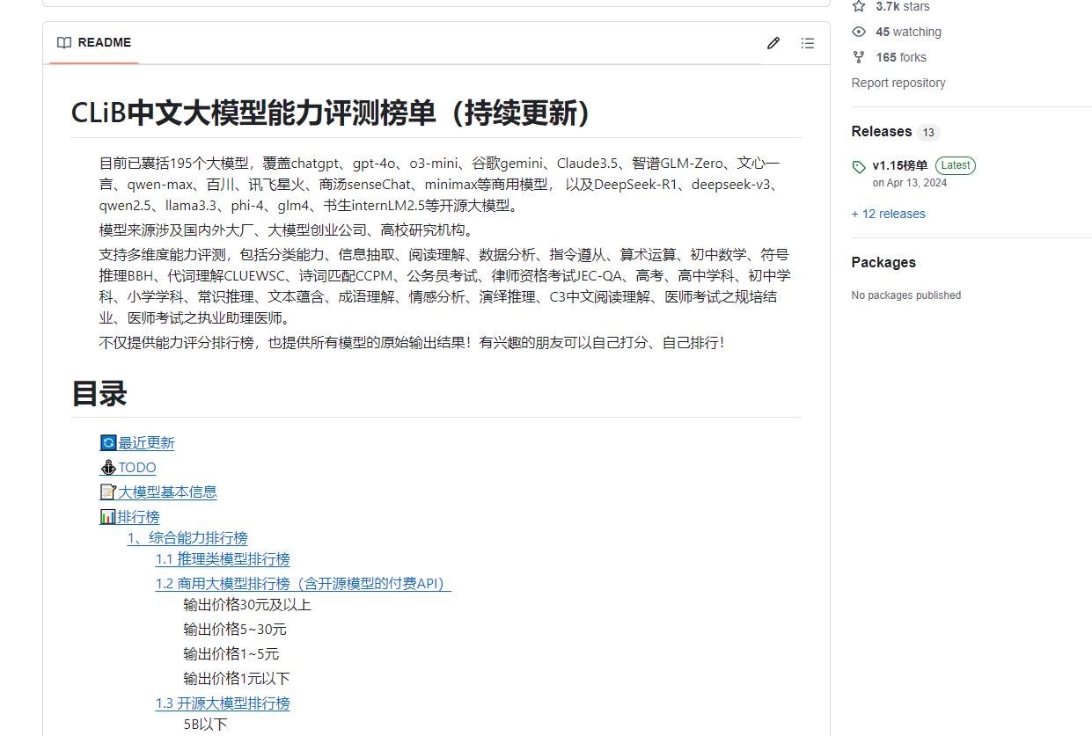Open 1、综合能力排行榜 link

pyautogui.click(x=187, y=537)
